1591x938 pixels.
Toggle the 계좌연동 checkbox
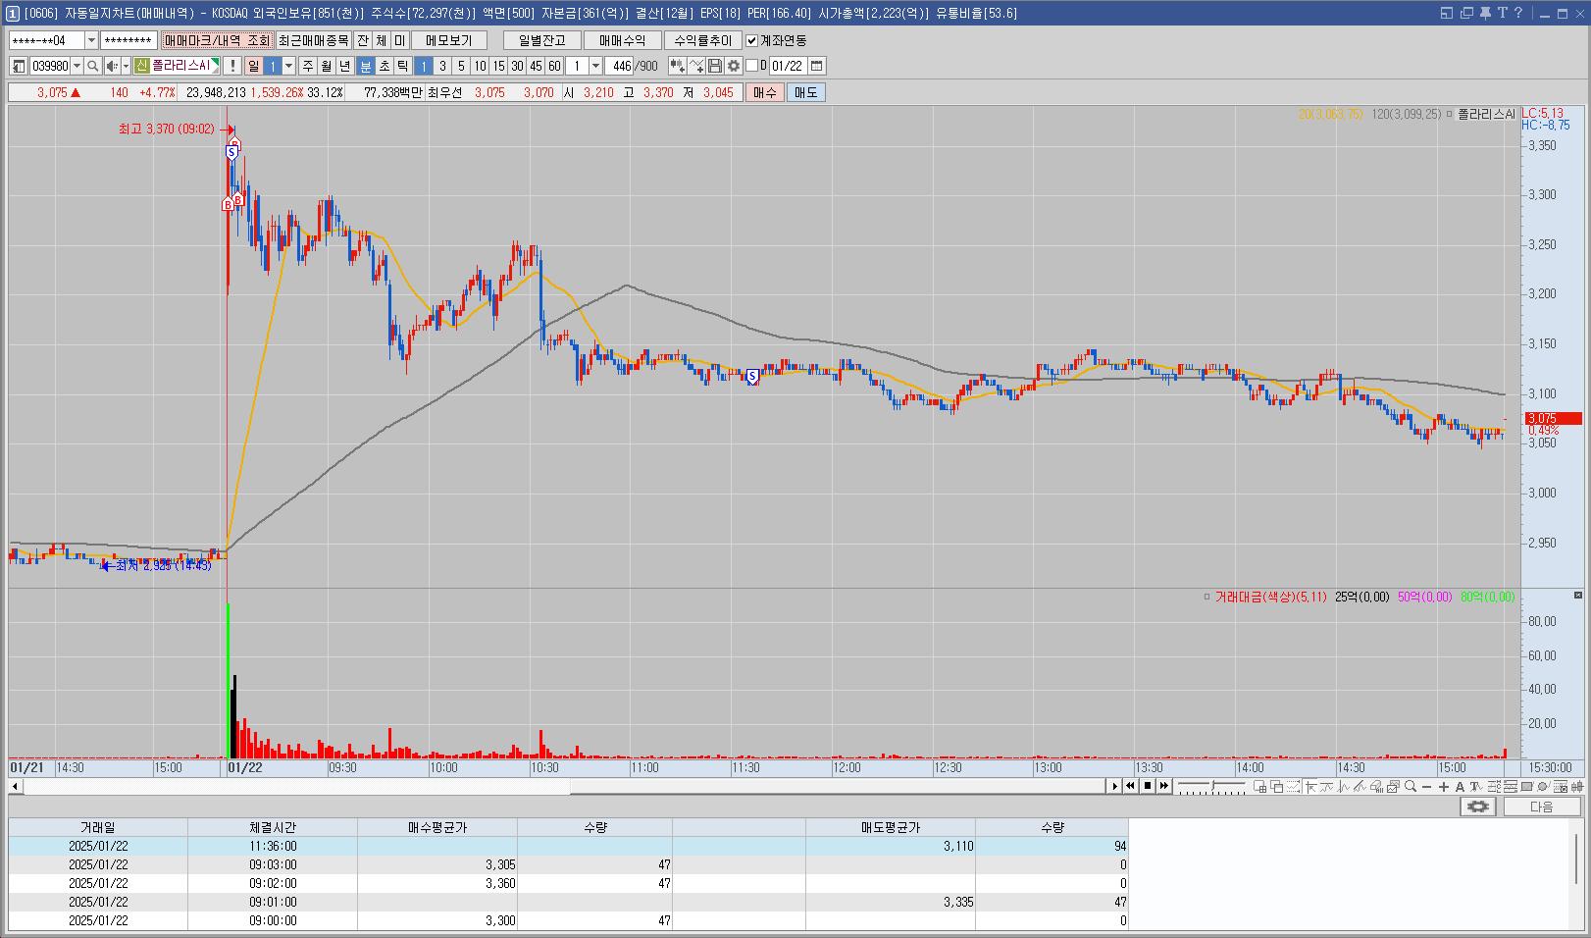click(752, 40)
